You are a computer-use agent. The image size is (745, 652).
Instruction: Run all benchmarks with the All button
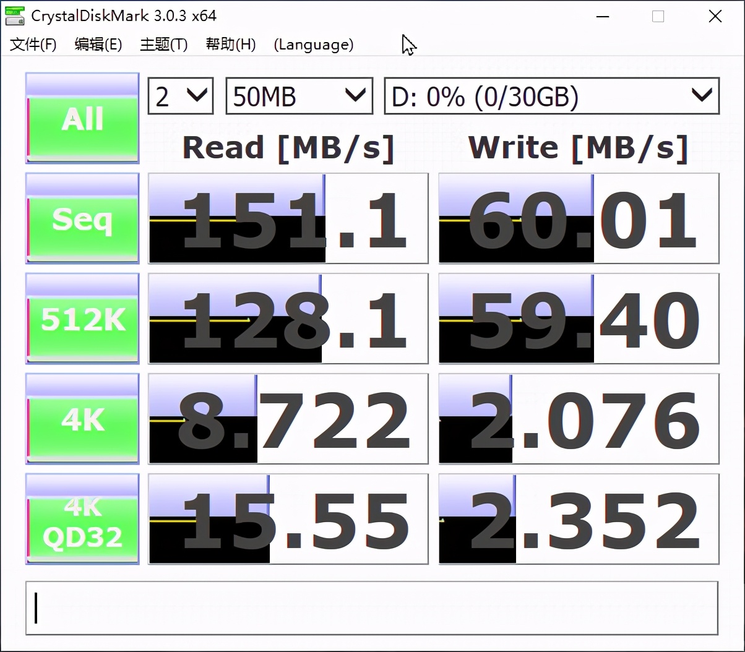pos(82,118)
